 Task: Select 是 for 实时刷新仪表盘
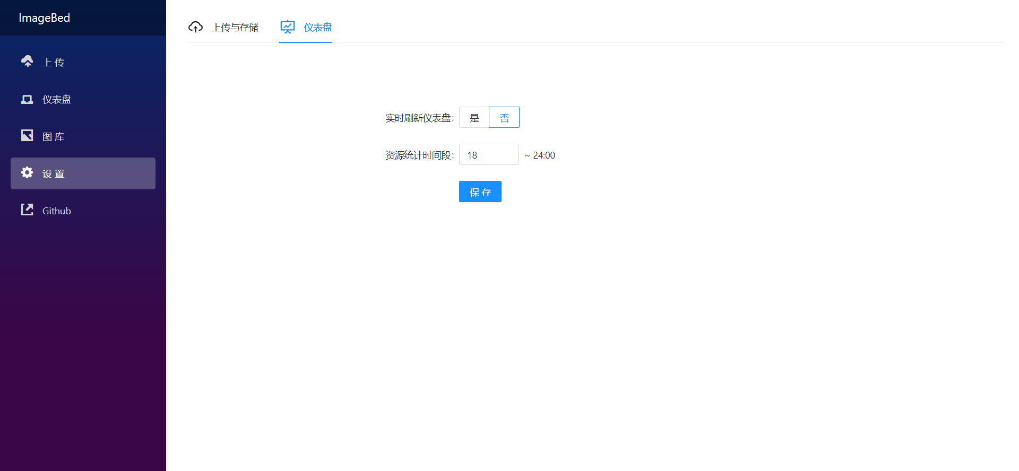point(474,118)
